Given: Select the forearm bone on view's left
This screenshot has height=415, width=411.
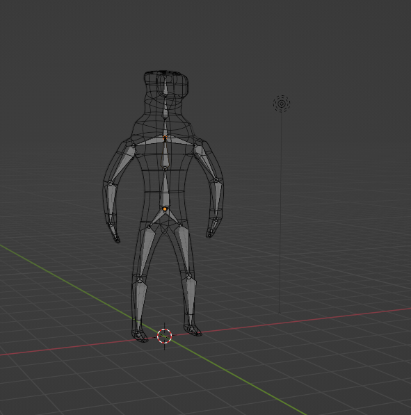Looking at the screenshot, I should coord(111,203).
